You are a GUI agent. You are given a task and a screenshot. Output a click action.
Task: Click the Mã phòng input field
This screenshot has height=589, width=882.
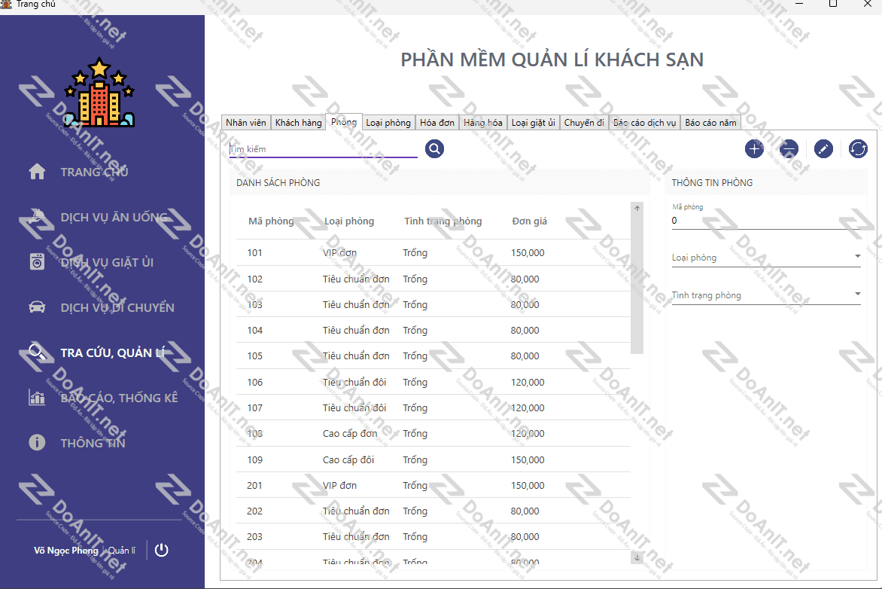766,221
